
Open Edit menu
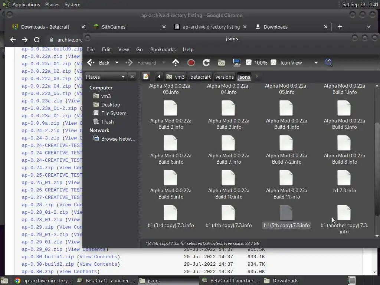[107, 49]
